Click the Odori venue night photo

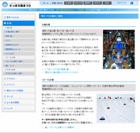[x=119, y=49]
